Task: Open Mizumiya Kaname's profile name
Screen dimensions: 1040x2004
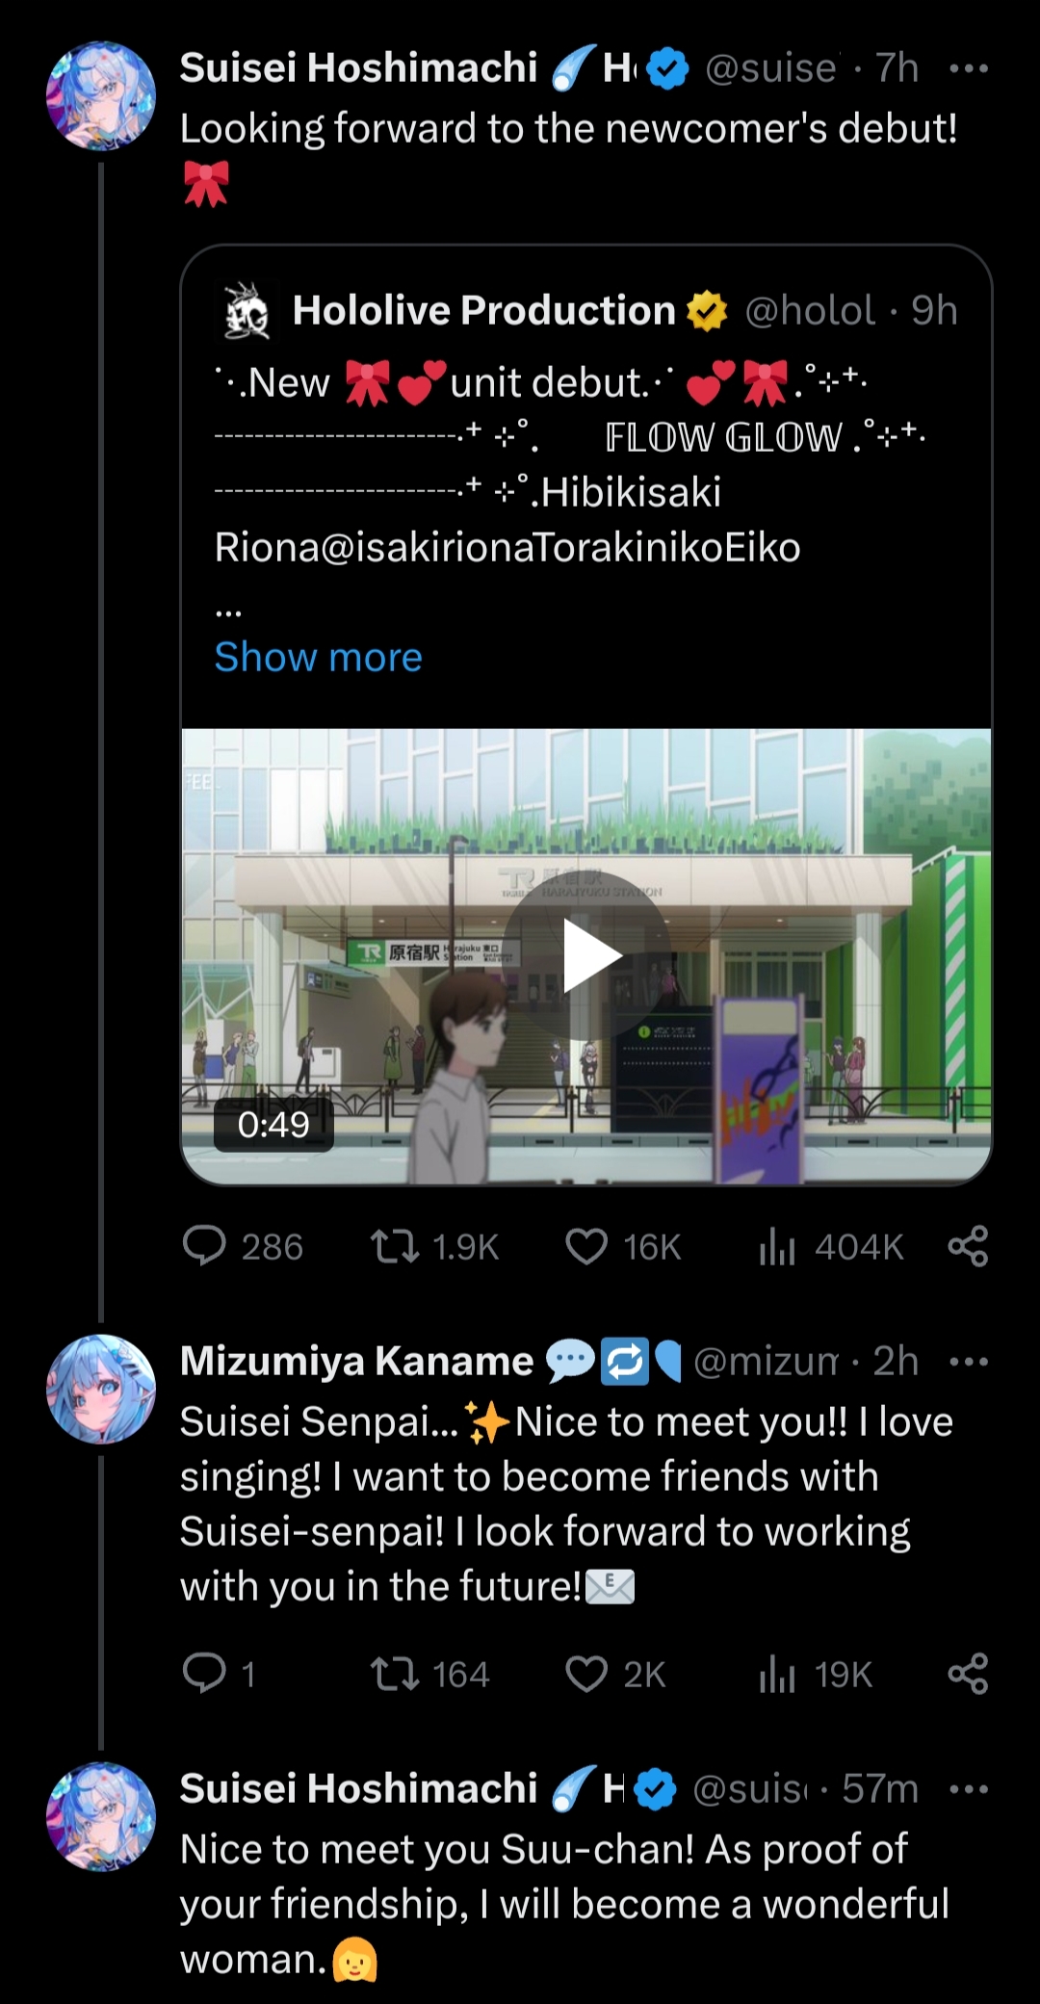Action: [x=356, y=1362]
